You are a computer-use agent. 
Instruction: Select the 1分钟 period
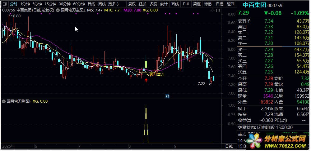[x=25, y=4]
